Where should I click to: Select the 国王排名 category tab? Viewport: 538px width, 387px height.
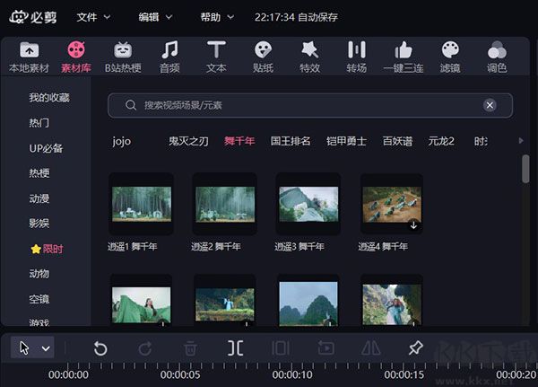[x=291, y=141]
